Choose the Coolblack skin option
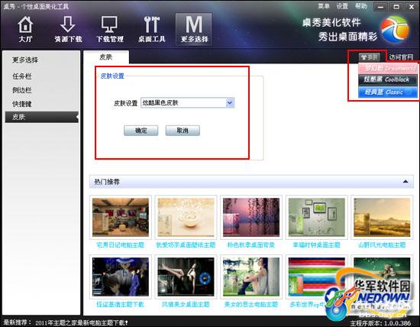 coord(388,79)
